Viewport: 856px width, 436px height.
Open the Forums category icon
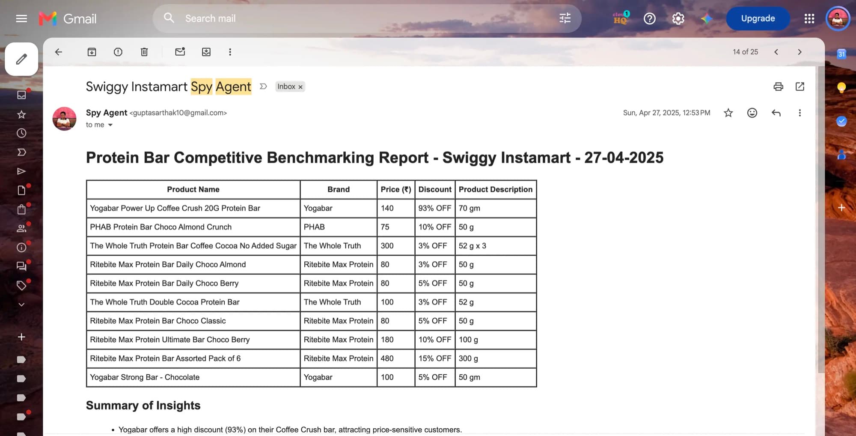coord(21,266)
